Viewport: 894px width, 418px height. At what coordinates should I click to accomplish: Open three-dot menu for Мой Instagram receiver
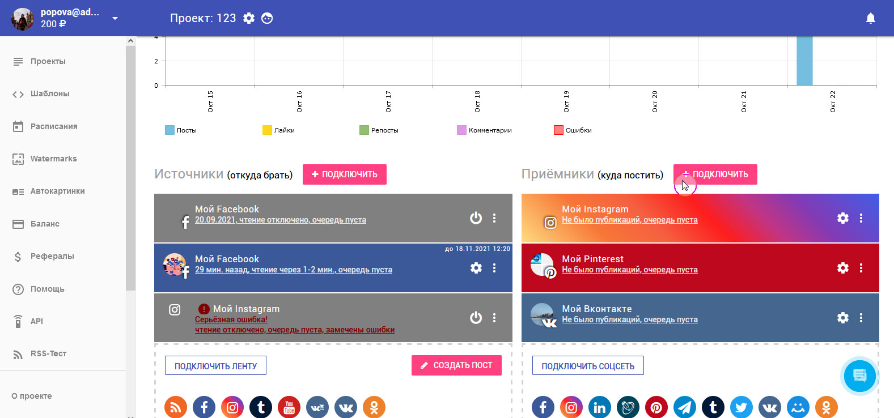[x=861, y=218]
